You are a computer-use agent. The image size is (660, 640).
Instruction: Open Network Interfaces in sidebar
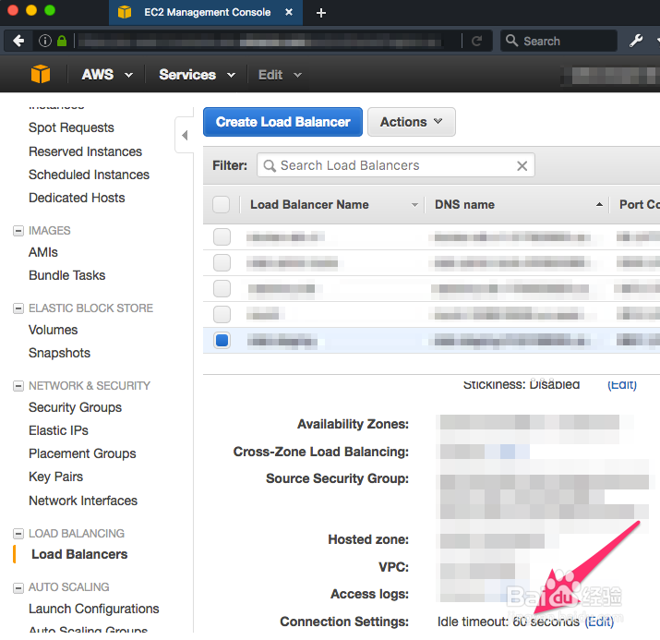(83, 501)
